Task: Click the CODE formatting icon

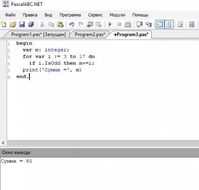Action: pos(191,24)
